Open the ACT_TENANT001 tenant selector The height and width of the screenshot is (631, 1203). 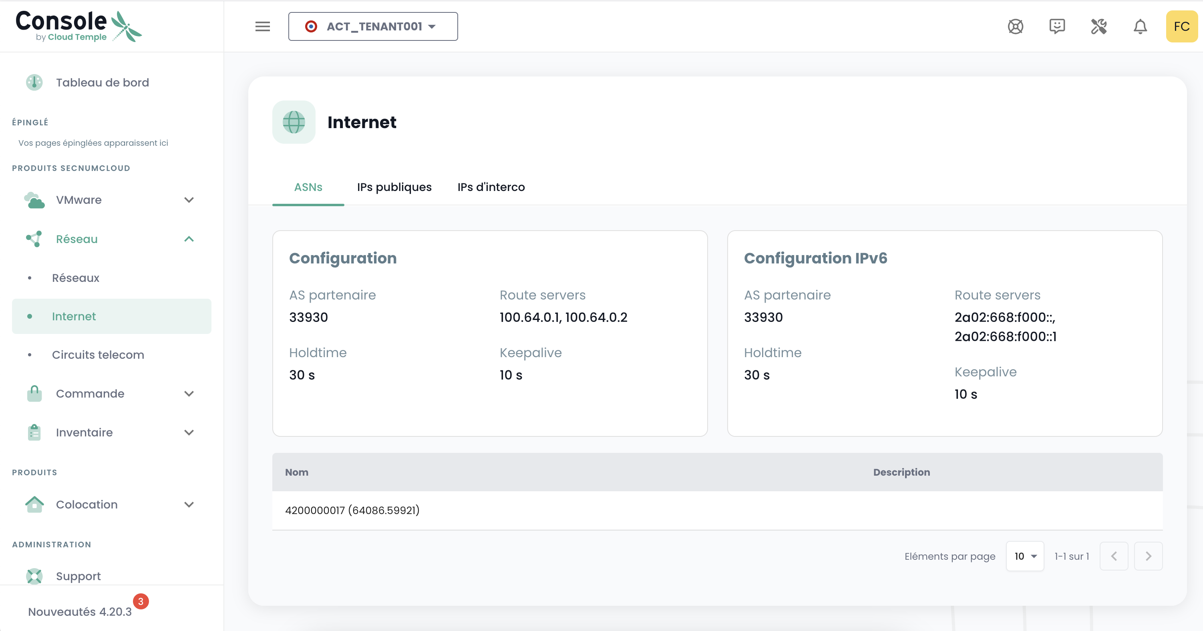tap(373, 26)
